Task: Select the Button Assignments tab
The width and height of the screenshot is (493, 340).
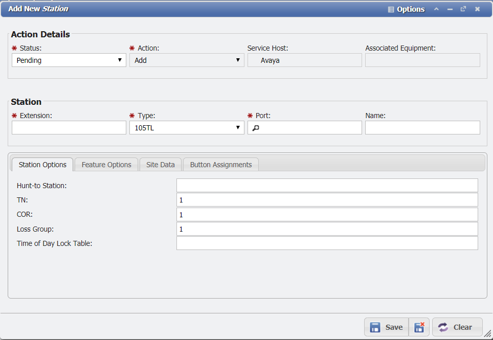Action: [x=220, y=164]
